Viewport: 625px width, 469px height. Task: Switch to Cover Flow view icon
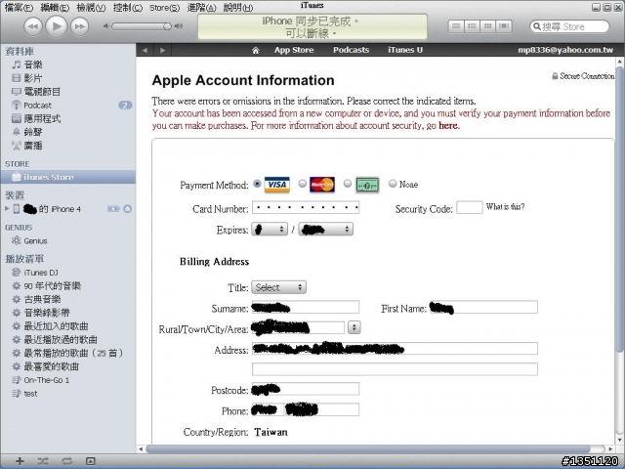[504, 26]
